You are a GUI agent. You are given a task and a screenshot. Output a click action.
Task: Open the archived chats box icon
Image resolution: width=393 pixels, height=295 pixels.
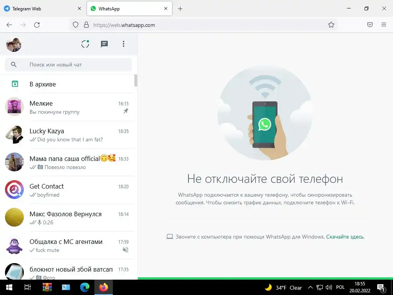tap(15, 84)
